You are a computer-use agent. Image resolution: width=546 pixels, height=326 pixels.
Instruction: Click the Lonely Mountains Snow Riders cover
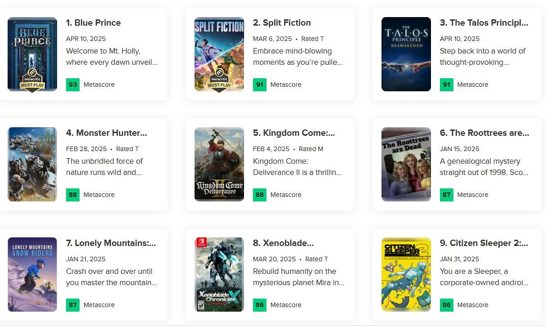32,274
